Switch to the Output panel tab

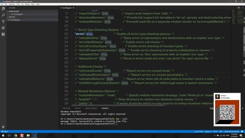pyautogui.click(x=77, y=108)
